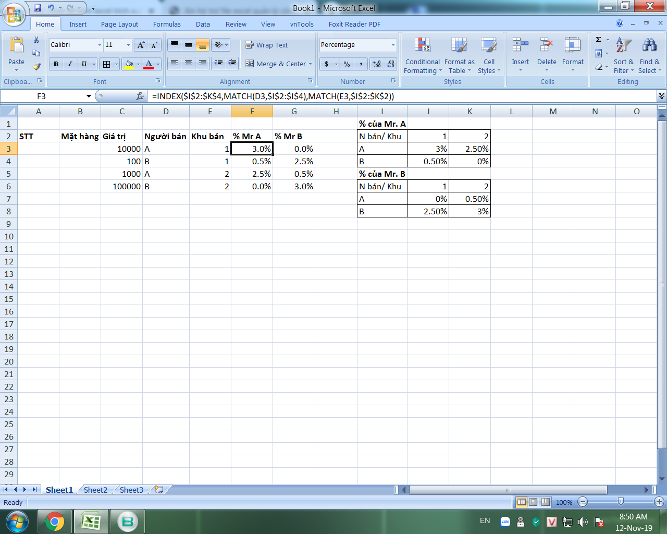Screen dimensions: 667x534
Task: Open Sort & Filter menu
Action: tap(623, 55)
